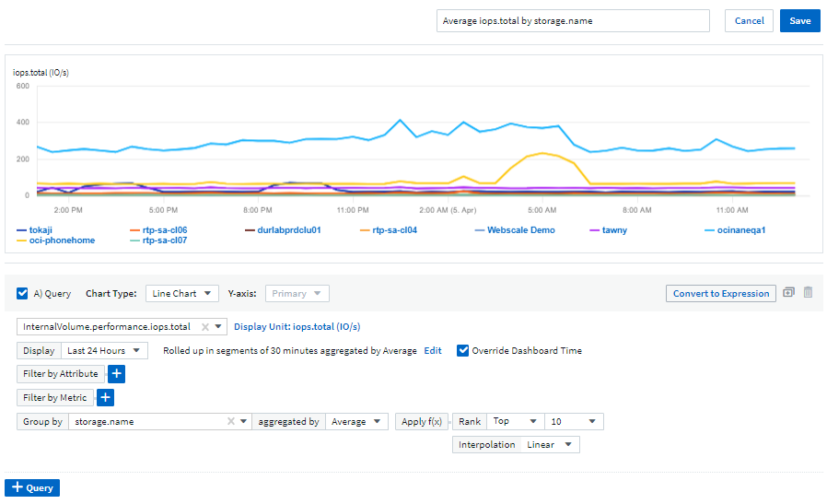Click the Save button

(x=799, y=21)
